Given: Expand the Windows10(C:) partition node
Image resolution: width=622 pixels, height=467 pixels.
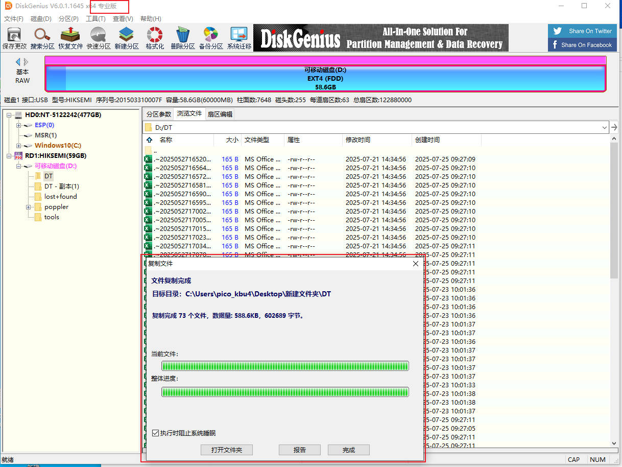Looking at the screenshot, I should [18, 146].
